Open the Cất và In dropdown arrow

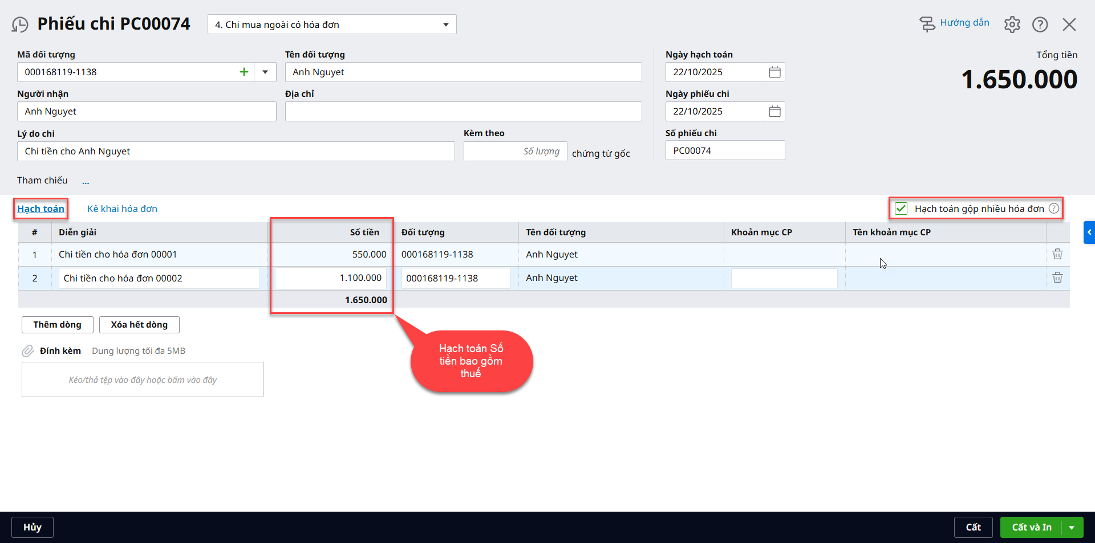[x=1072, y=528]
